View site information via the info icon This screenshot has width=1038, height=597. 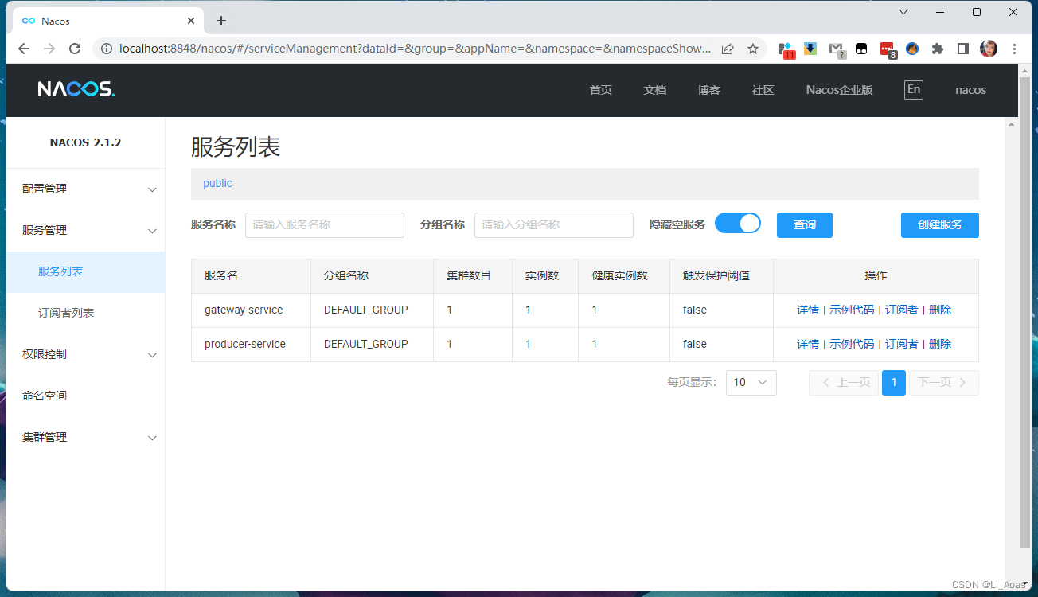[107, 49]
